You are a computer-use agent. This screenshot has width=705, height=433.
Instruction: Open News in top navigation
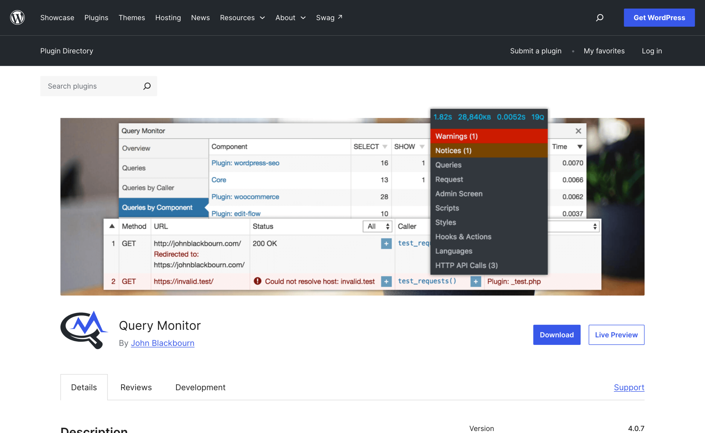tap(200, 18)
